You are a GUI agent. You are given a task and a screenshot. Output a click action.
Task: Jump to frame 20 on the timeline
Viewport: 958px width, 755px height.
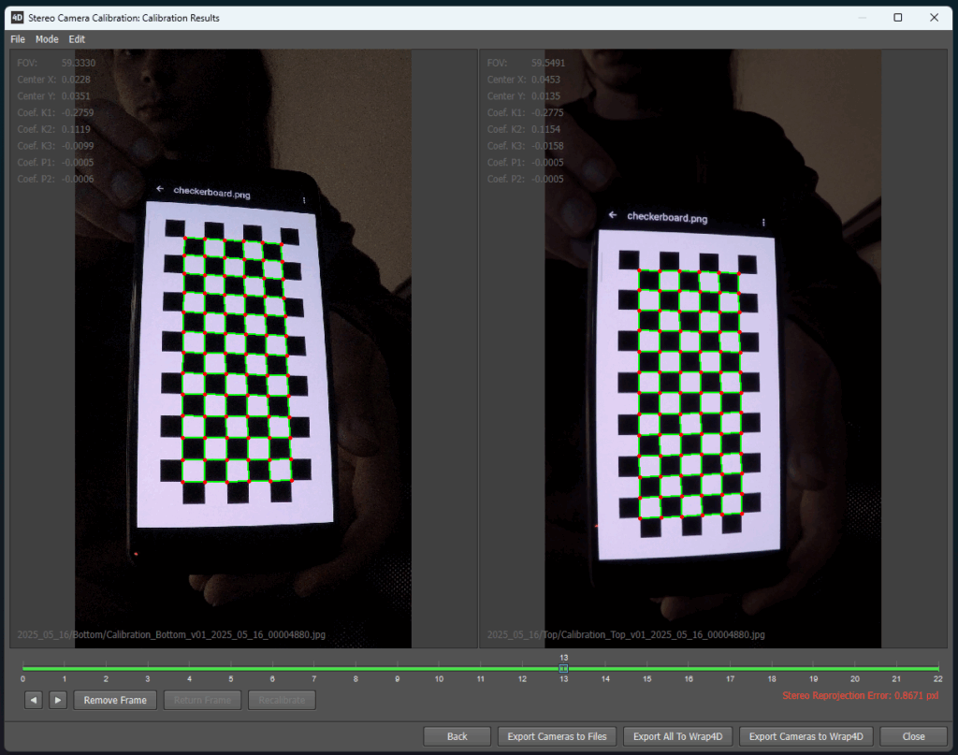click(854, 669)
